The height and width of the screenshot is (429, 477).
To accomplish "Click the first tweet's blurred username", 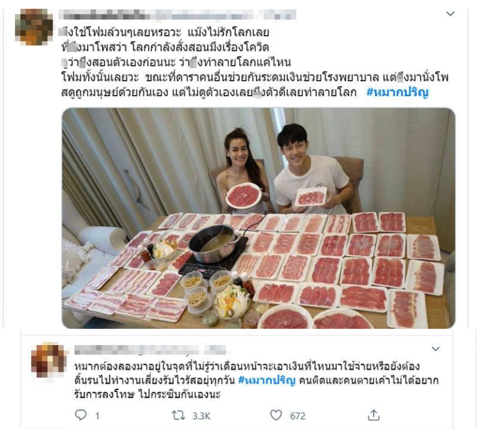I will (177, 14).
